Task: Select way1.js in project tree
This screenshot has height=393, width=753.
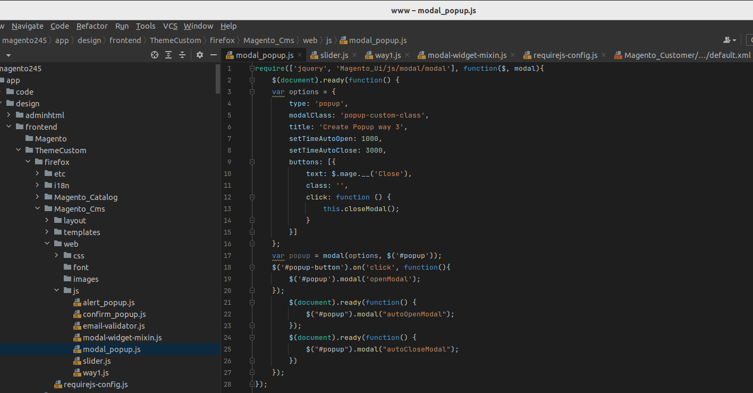Action: [x=96, y=373]
